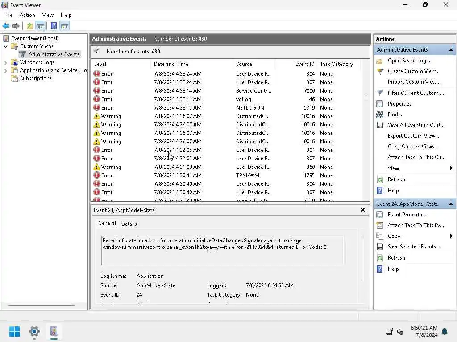Sort by the Task Category column header

click(339, 64)
